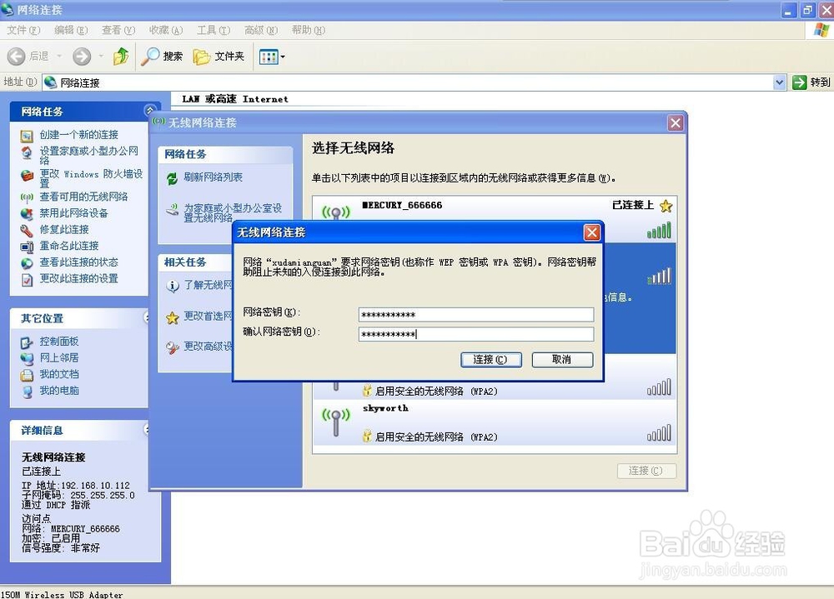Open the 帮助(H) menu

[x=309, y=30]
